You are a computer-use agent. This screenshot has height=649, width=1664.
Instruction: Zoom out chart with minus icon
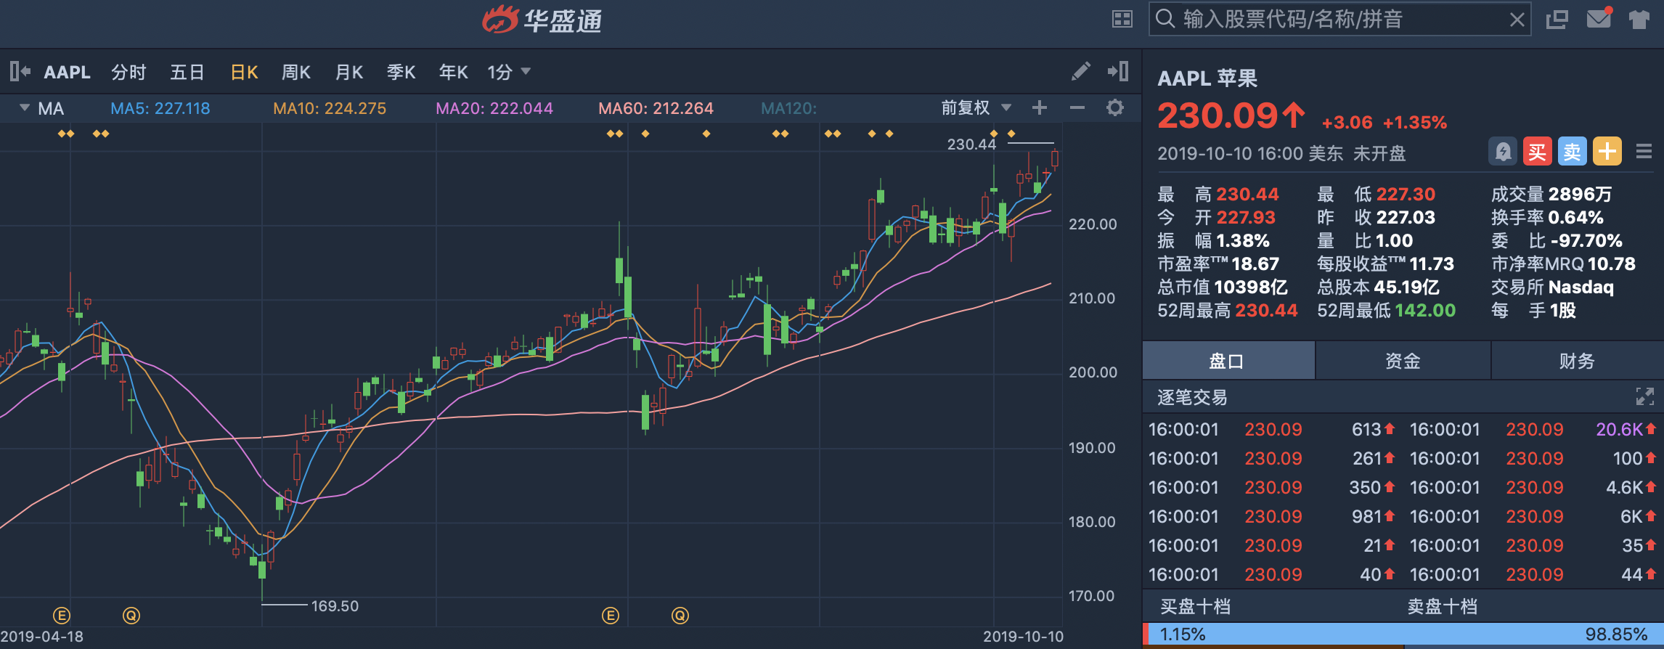pyautogui.click(x=1077, y=108)
